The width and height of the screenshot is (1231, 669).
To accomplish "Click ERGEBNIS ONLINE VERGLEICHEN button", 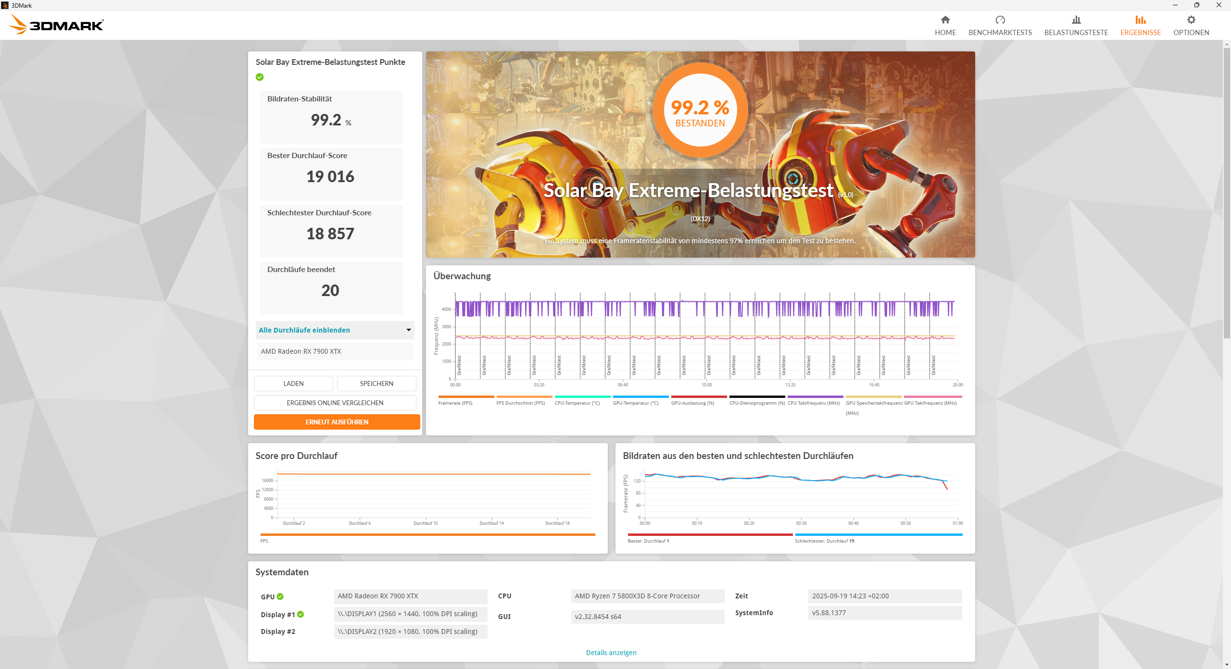I will click(x=335, y=403).
